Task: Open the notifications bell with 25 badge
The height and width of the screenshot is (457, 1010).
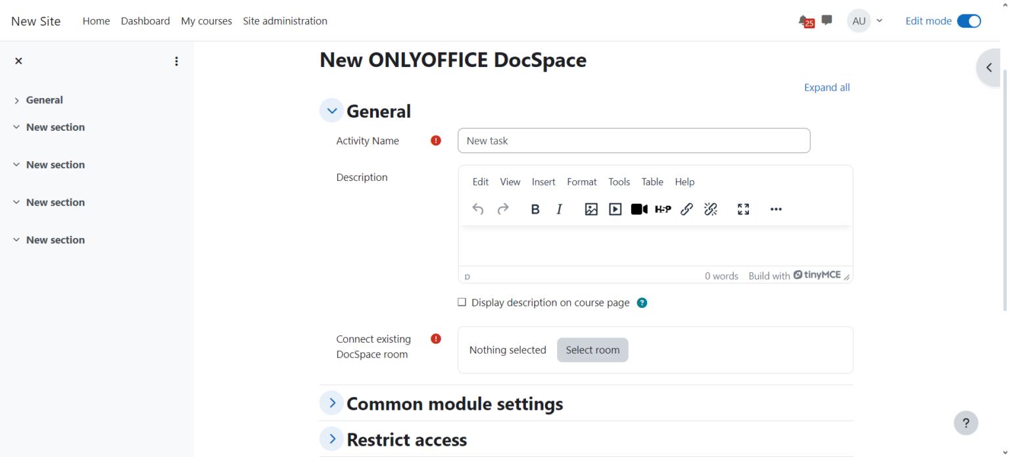Action: click(x=806, y=21)
